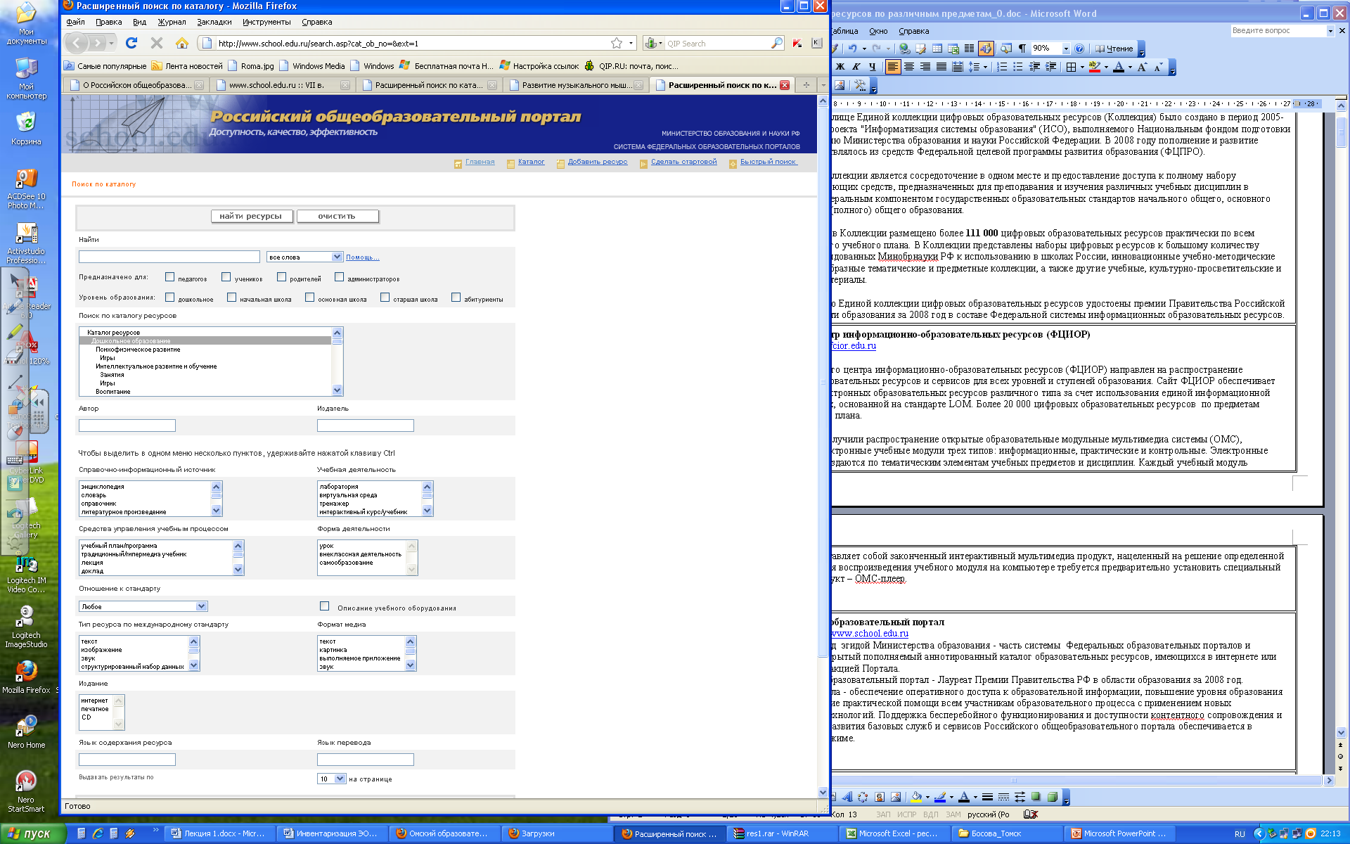Image resolution: width=1350 pixels, height=844 pixels.
Task: Open results per page '10' dropdown
Action: 331,779
